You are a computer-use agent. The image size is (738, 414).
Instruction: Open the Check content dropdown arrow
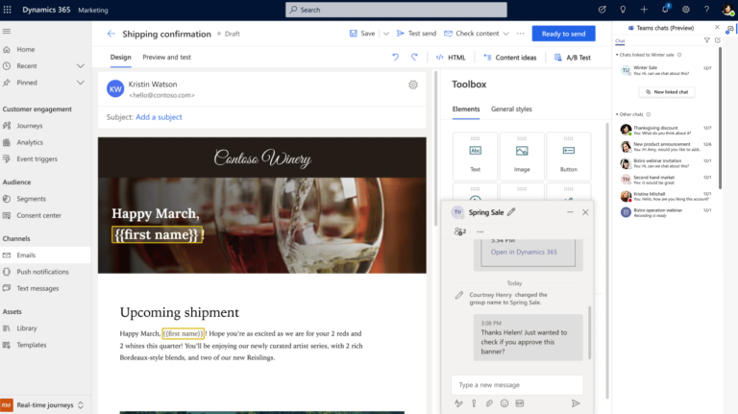coord(506,34)
